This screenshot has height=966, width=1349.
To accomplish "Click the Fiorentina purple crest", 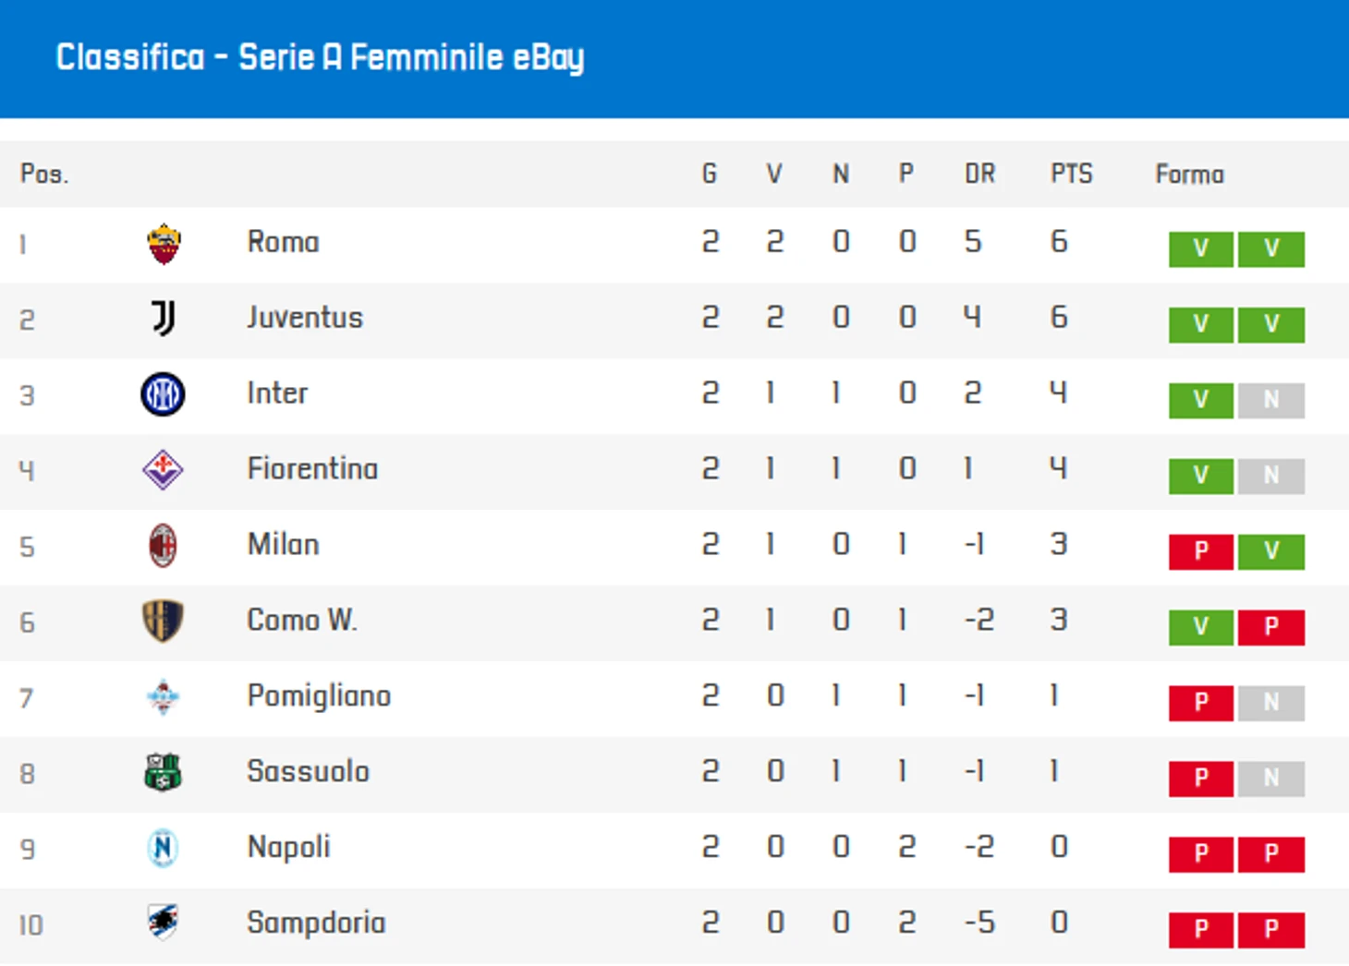I will (x=163, y=469).
